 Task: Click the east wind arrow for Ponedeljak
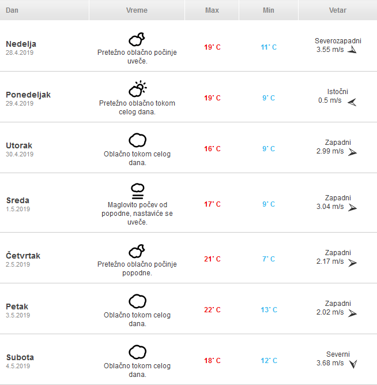coord(352,102)
